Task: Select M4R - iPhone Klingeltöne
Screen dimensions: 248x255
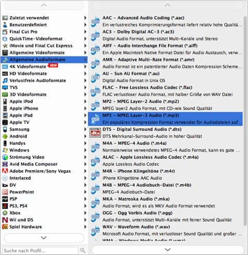Action: tap(165, 174)
